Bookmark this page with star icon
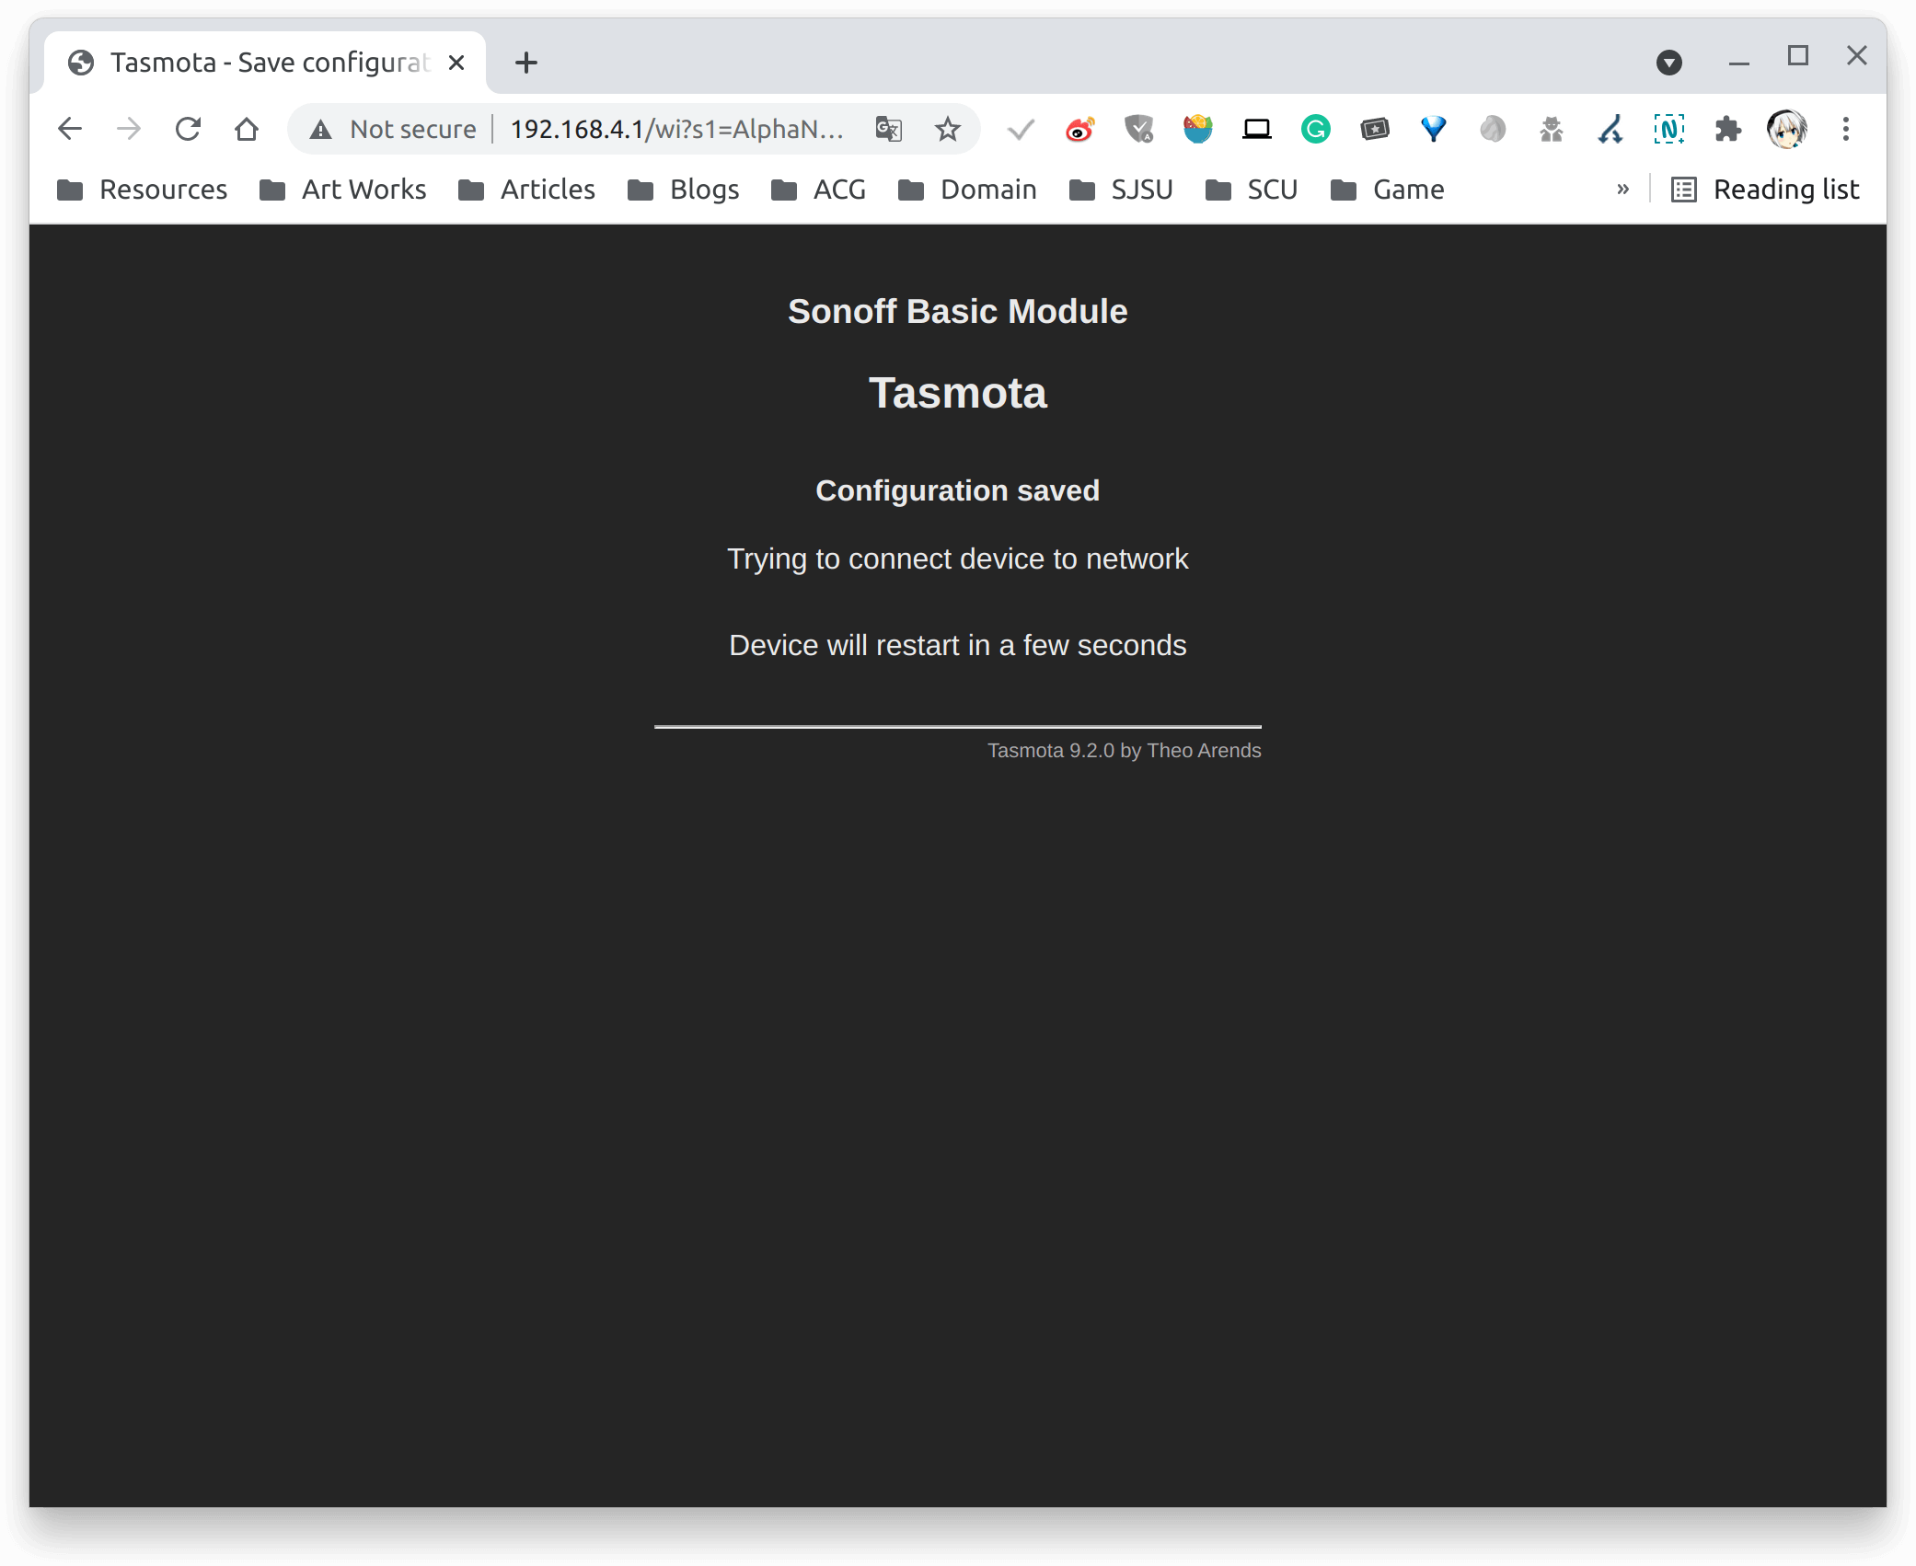Screen dimensions: 1916x1566 pos(947,129)
